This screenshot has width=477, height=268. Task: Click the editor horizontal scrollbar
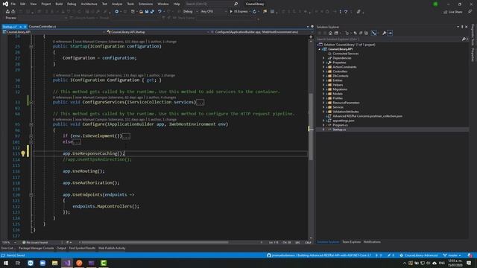coord(155,243)
